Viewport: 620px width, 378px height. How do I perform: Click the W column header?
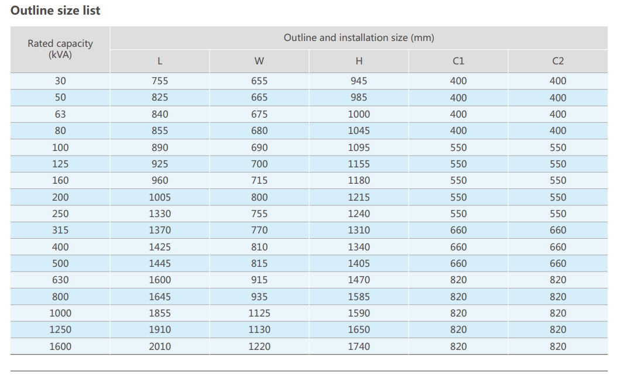pyautogui.click(x=259, y=61)
